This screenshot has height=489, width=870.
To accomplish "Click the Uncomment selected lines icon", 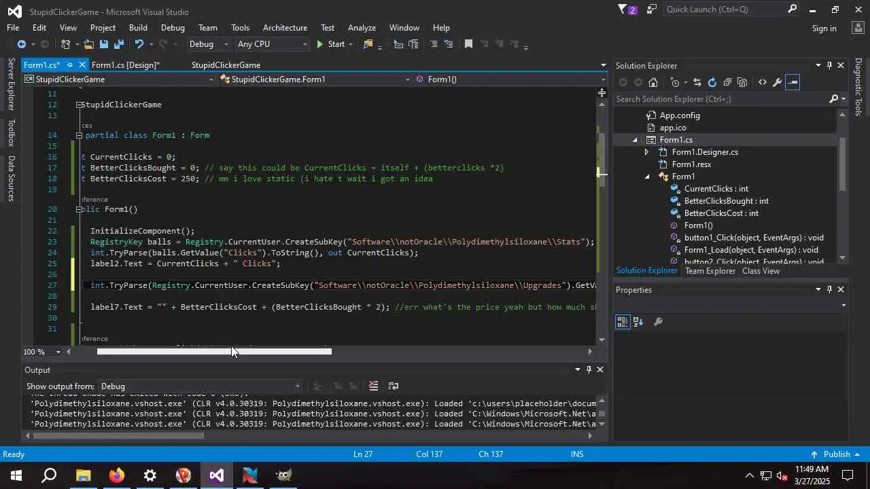I will coord(449,44).
